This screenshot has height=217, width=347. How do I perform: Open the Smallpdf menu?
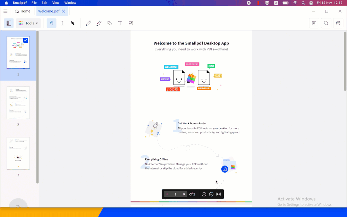[x=19, y=3]
